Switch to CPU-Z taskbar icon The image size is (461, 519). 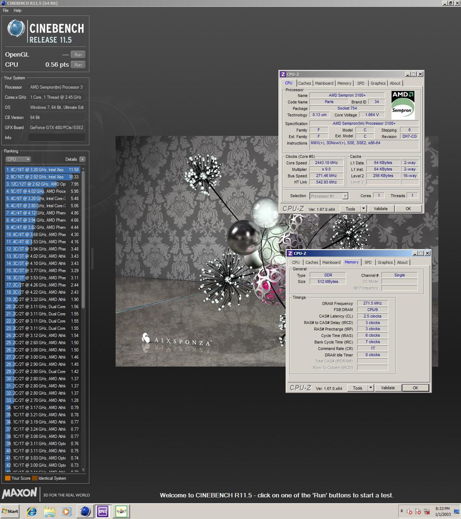103,511
